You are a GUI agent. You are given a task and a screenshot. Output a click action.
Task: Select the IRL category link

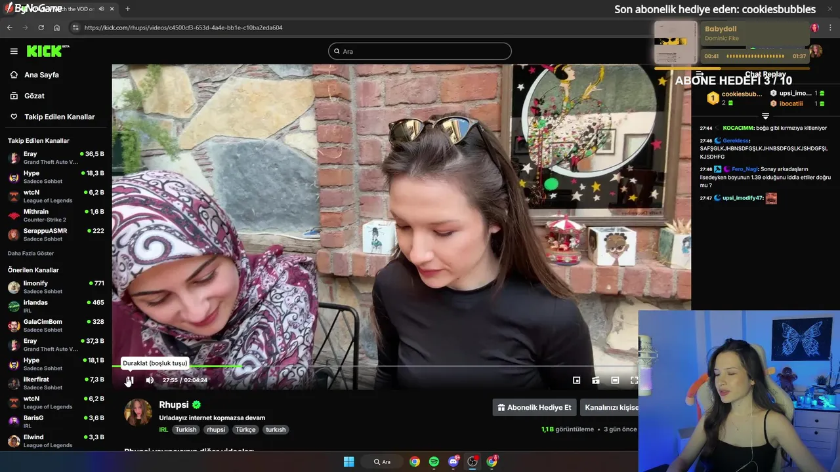pyautogui.click(x=163, y=429)
